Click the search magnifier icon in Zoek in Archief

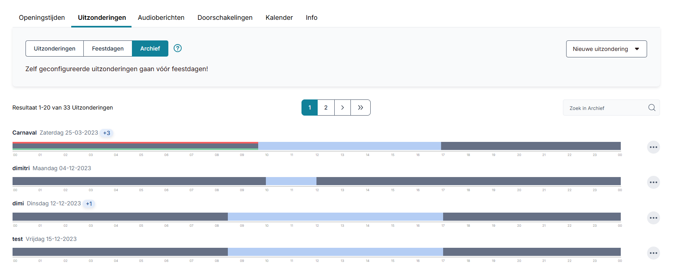pos(652,108)
